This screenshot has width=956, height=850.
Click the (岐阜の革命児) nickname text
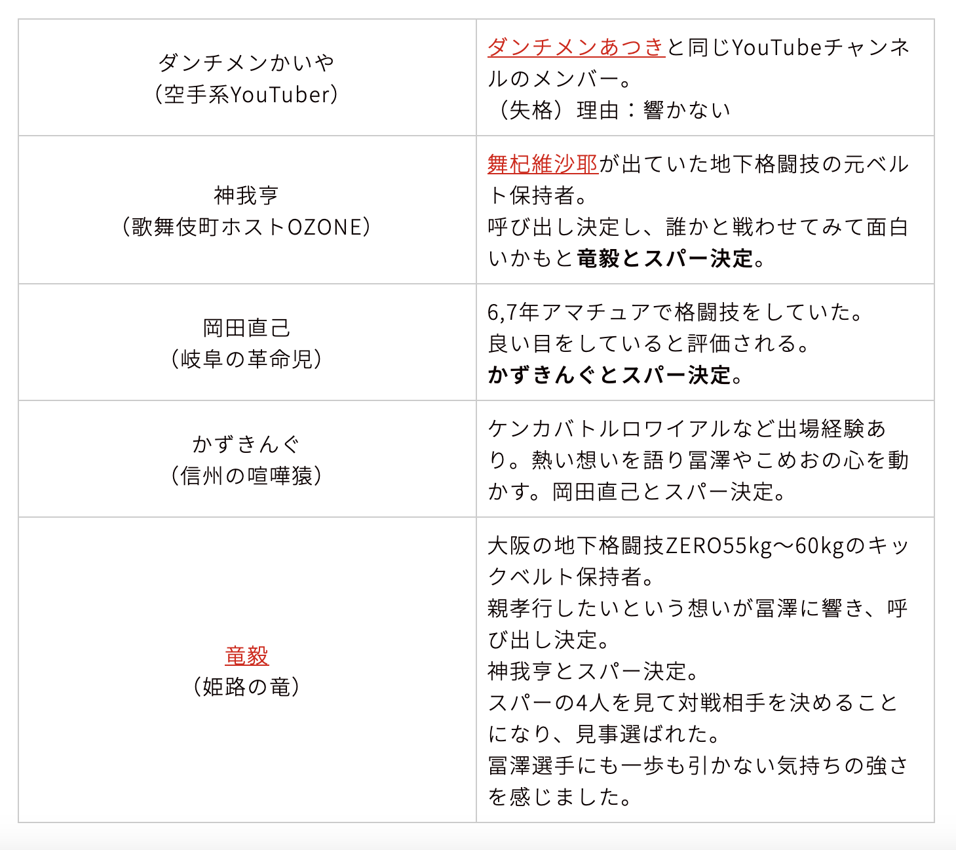[x=246, y=359]
